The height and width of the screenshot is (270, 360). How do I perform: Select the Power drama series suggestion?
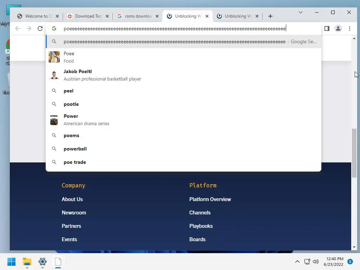[184, 120]
